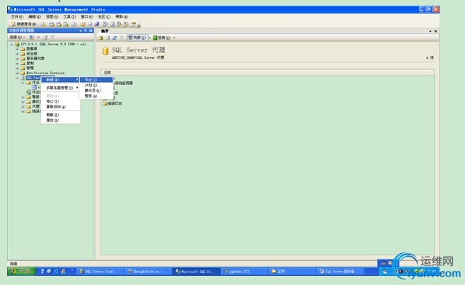This screenshot has width=465, height=285.
Task: Select 警报 (Alert) in the New submenu
Action: (x=96, y=95)
